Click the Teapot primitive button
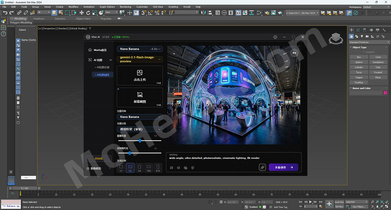Screen dimensions: 391x210 (359, 77)
